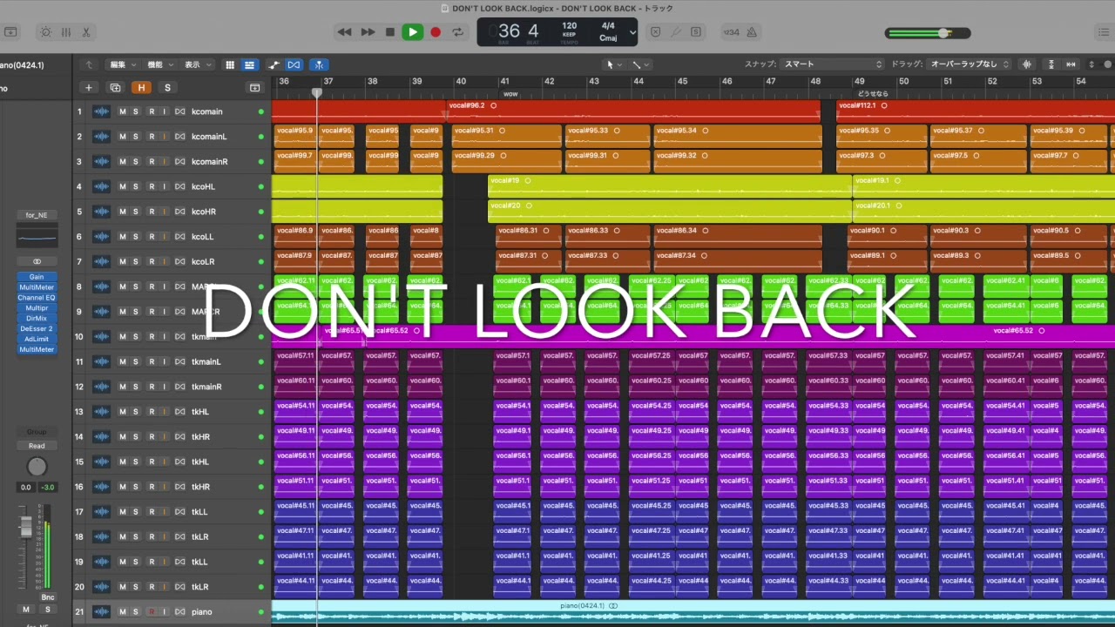Click the Stop transport button
This screenshot has width=1115, height=627.
coord(390,32)
